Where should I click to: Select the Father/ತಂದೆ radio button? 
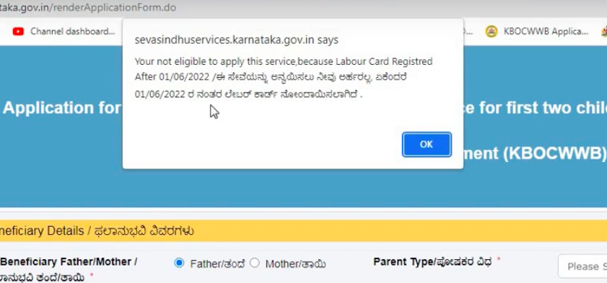[x=179, y=264]
